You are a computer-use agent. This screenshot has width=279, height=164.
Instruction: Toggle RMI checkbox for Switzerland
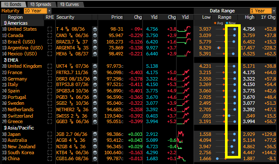click(x=50, y=116)
